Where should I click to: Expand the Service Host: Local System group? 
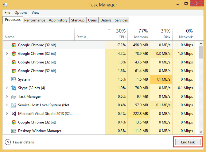(x=7, y=105)
